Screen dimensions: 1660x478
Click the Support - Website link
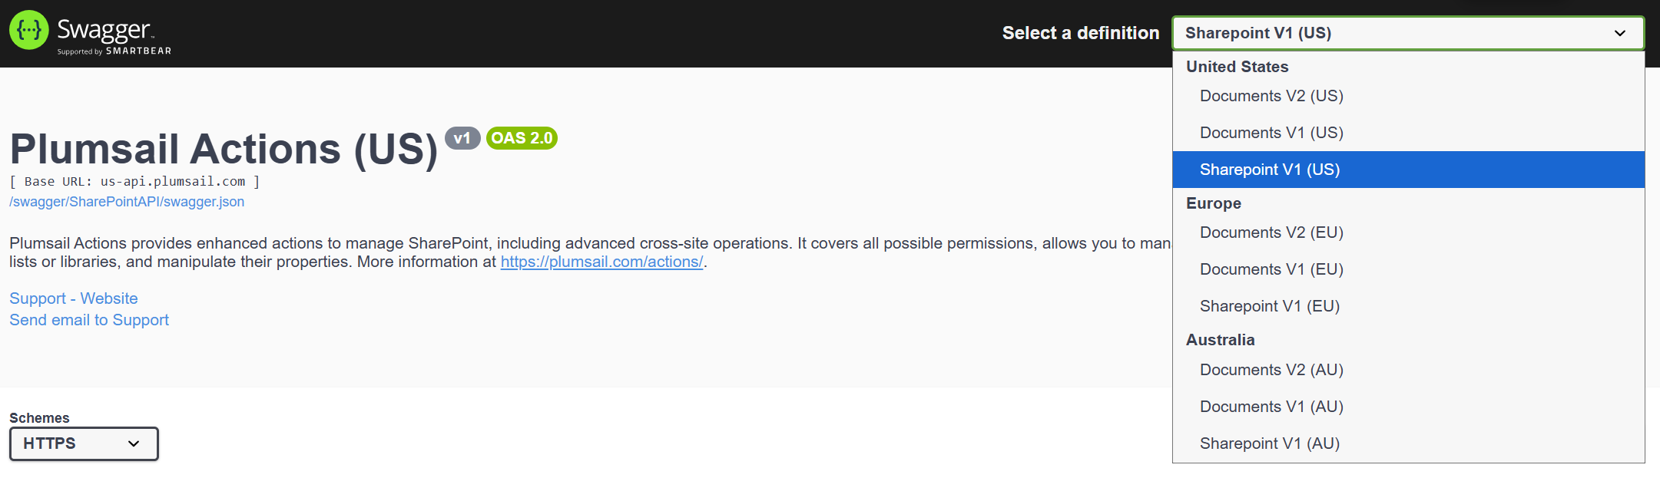point(73,298)
